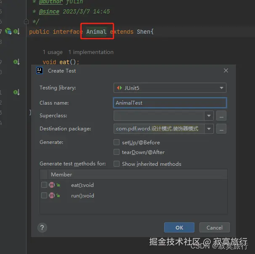Click the implementation gutter icon beside void eat()
Image resolution: width=255 pixels, height=254 pixels.
pos(16,62)
